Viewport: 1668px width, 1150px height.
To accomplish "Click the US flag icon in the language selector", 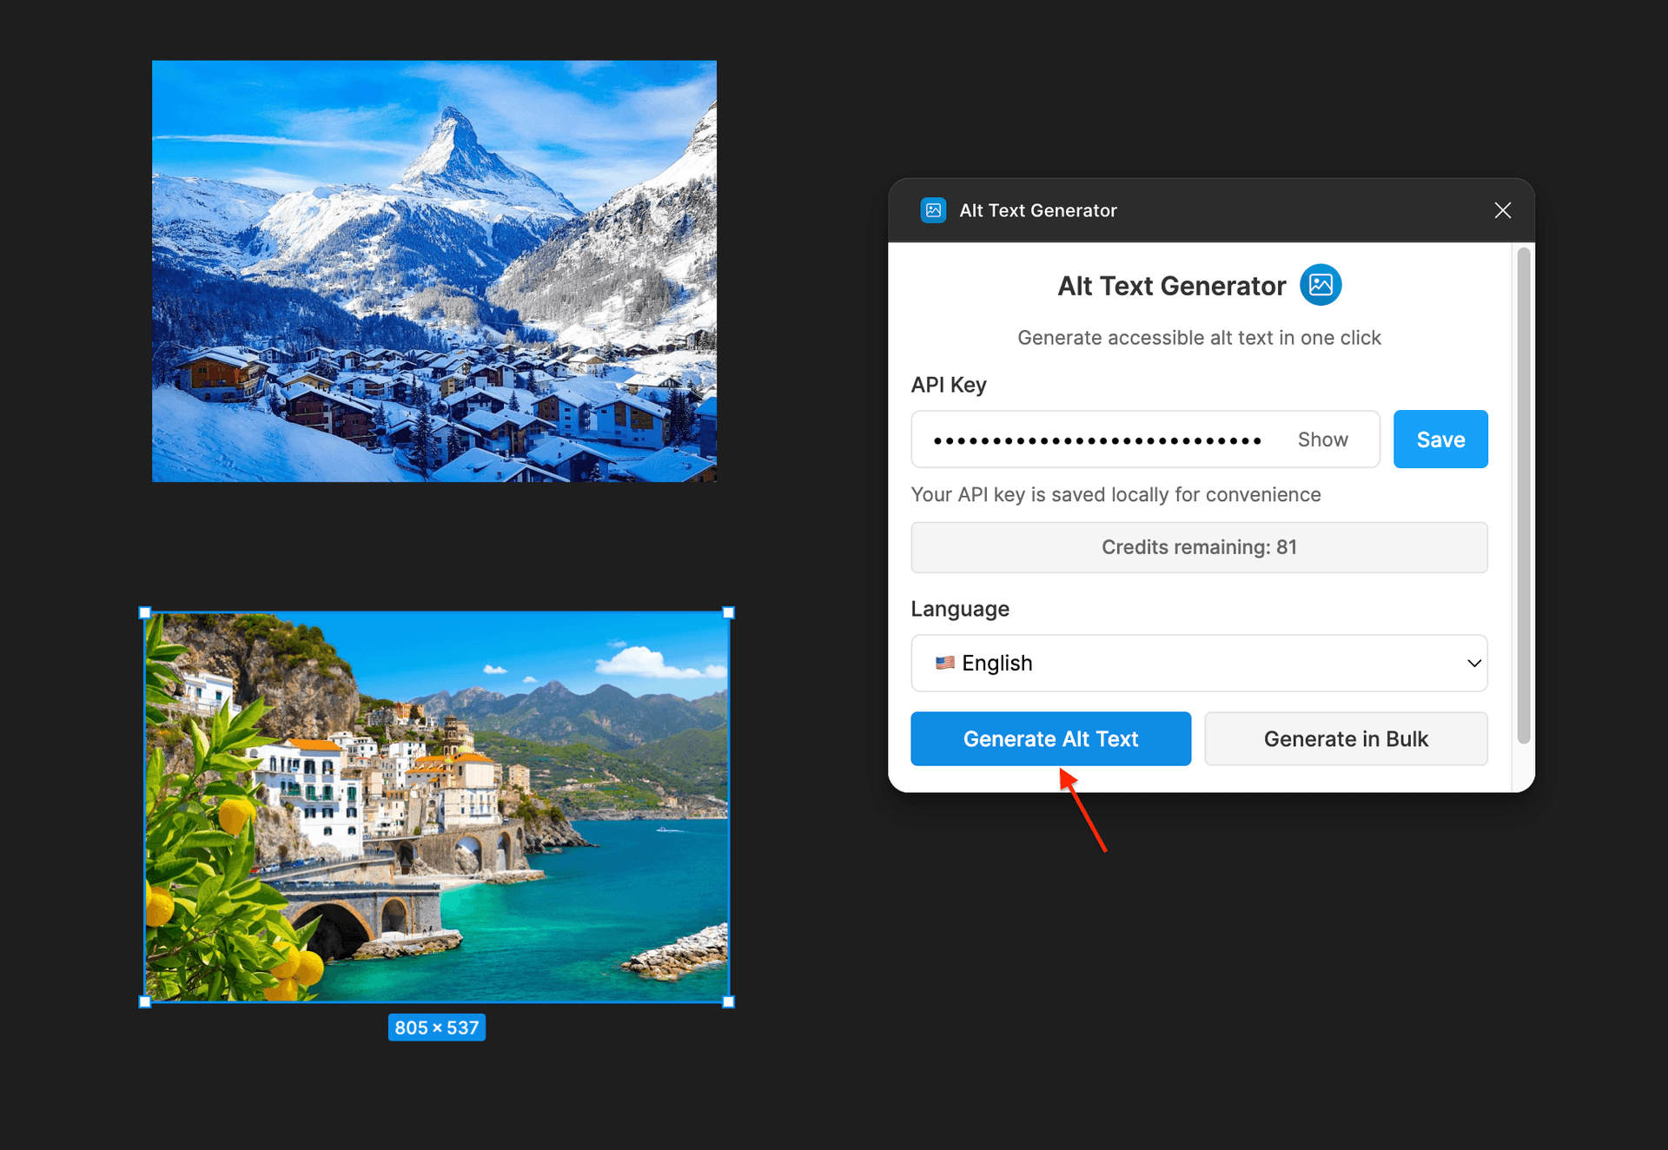I will pos(944,663).
